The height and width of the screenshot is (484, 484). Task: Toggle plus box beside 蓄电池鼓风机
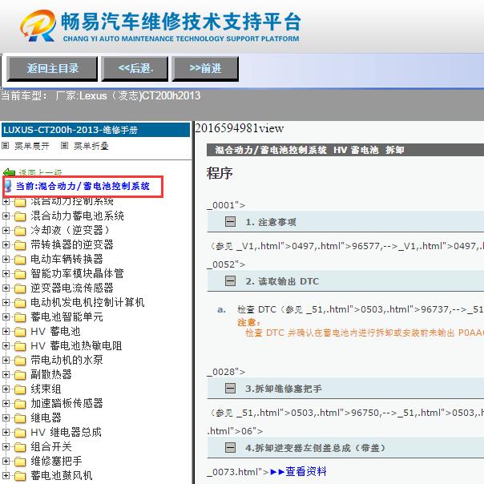coord(6,475)
